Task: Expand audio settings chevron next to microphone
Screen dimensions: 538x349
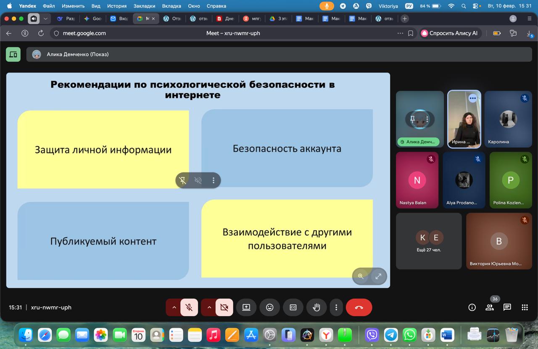Action: (x=174, y=307)
